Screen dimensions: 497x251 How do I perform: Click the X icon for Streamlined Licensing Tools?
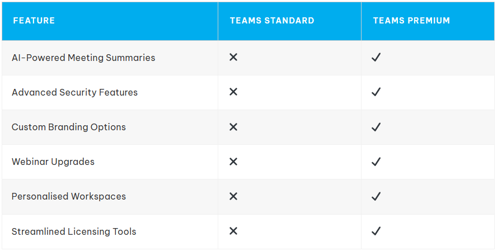[233, 231]
